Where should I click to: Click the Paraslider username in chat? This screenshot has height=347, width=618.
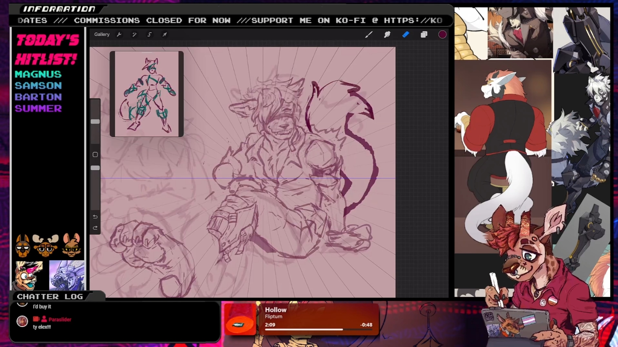[x=60, y=319]
